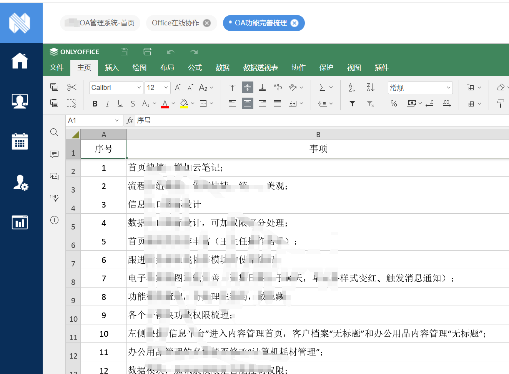Click the Sort ascending icon

(352, 88)
